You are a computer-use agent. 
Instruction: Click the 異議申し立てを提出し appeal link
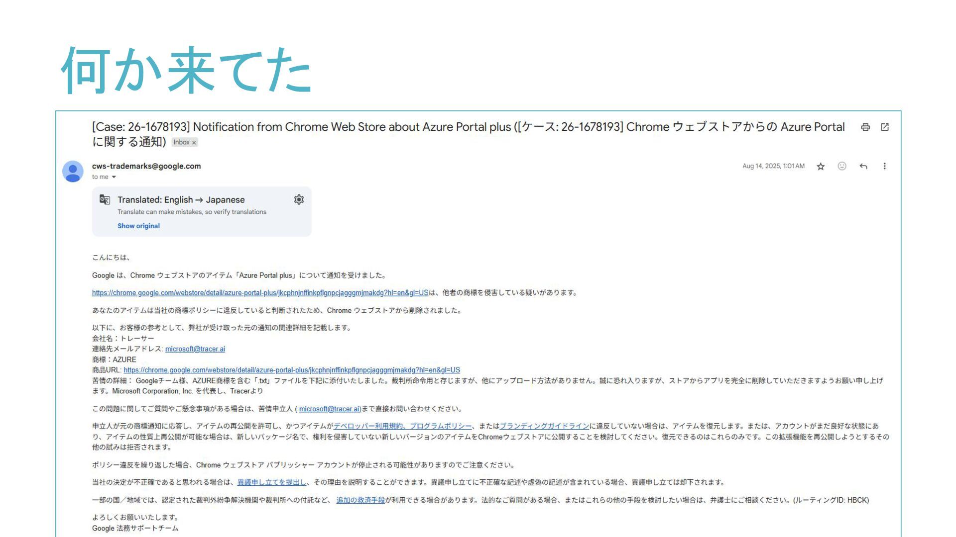point(271,482)
